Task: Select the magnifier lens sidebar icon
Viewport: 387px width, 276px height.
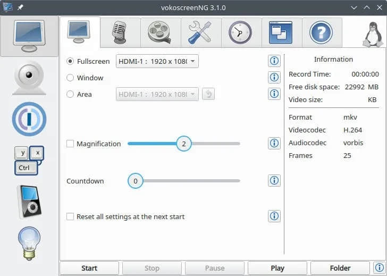Action: pos(29,119)
